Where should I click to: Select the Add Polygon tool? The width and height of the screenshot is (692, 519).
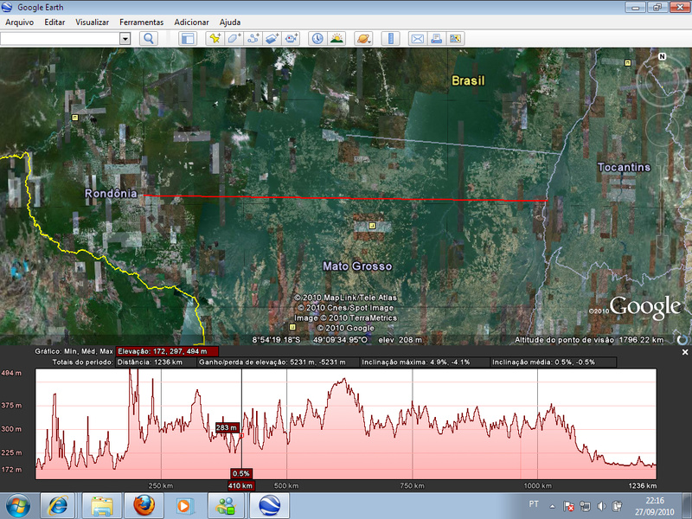(234, 38)
